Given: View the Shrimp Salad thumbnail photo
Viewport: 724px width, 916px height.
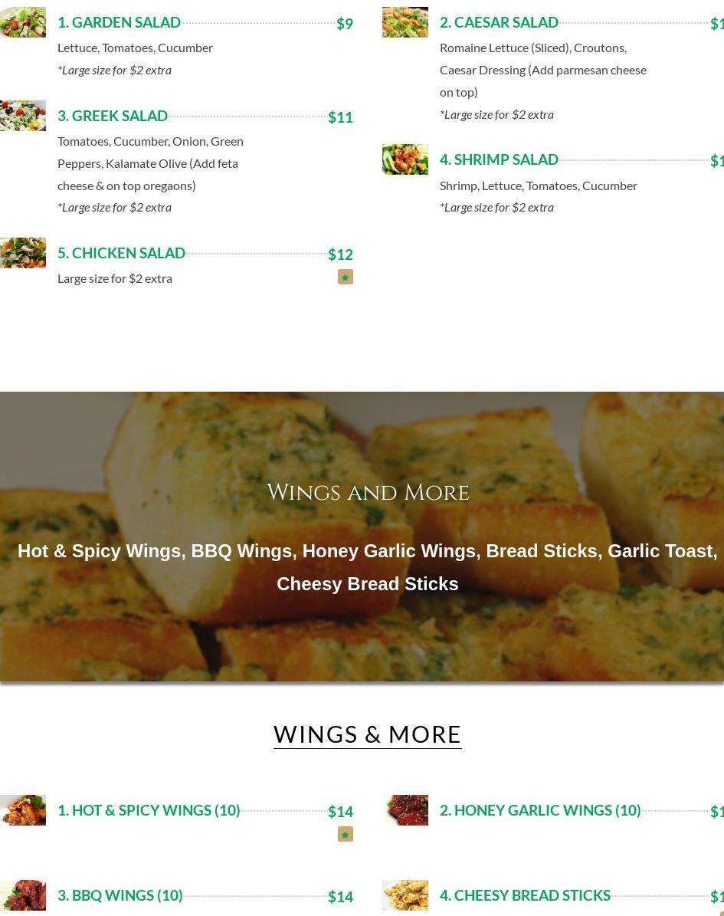Looking at the screenshot, I should [405, 159].
